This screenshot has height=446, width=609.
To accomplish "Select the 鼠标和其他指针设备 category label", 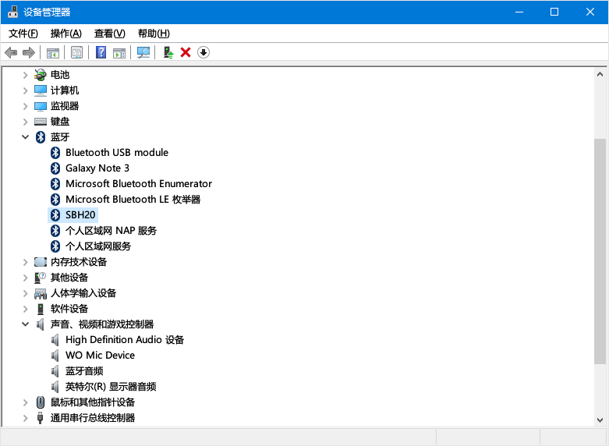I will pyautogui.click(x=93, y=402).
